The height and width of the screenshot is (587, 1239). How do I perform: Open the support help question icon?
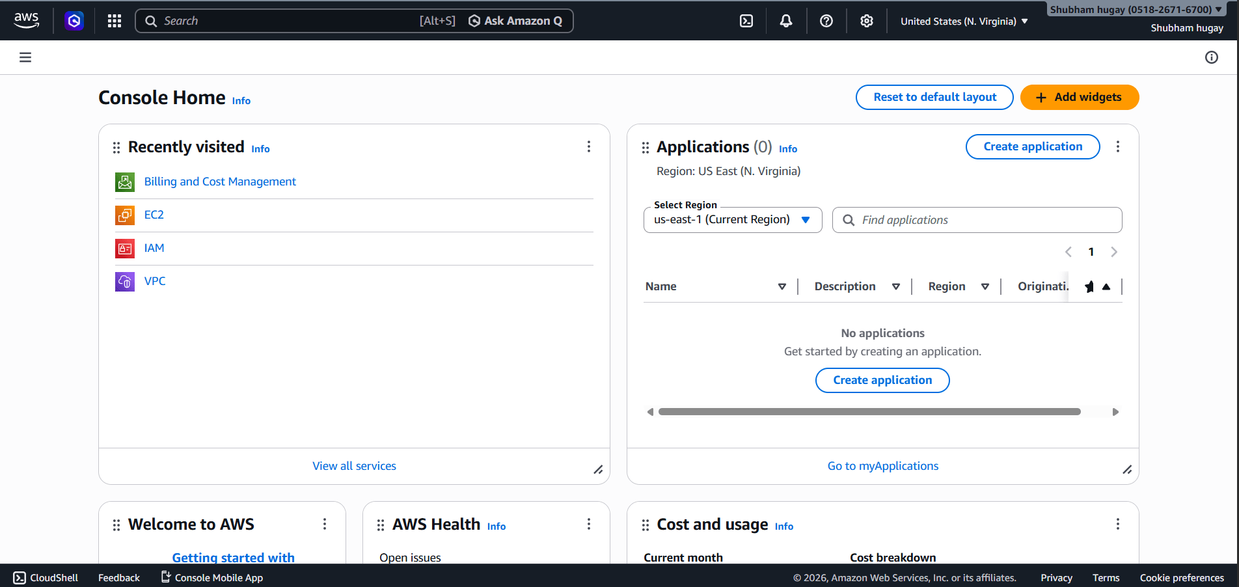click(x=826, y=21)
